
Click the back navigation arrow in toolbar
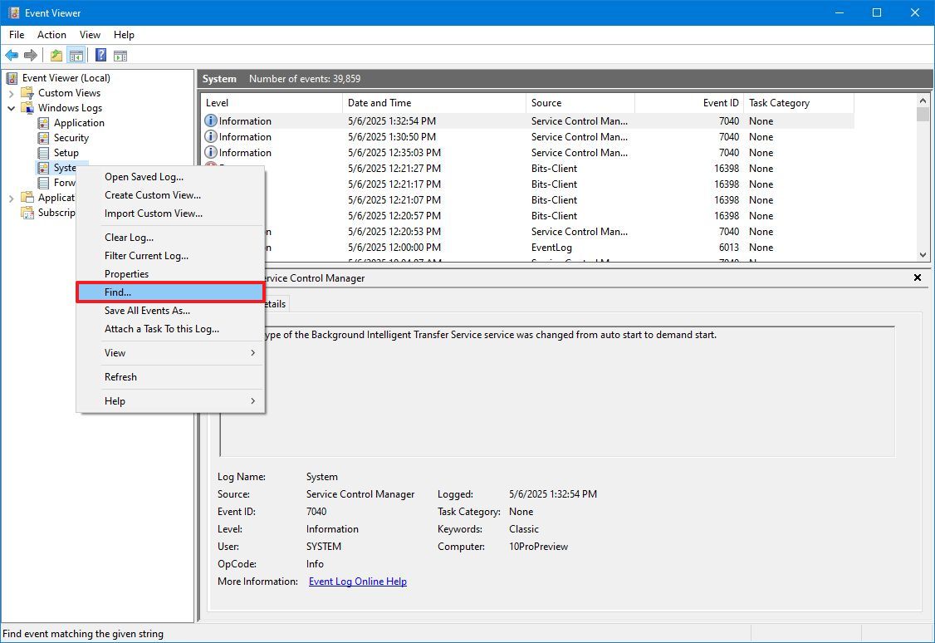coord(12,55)
